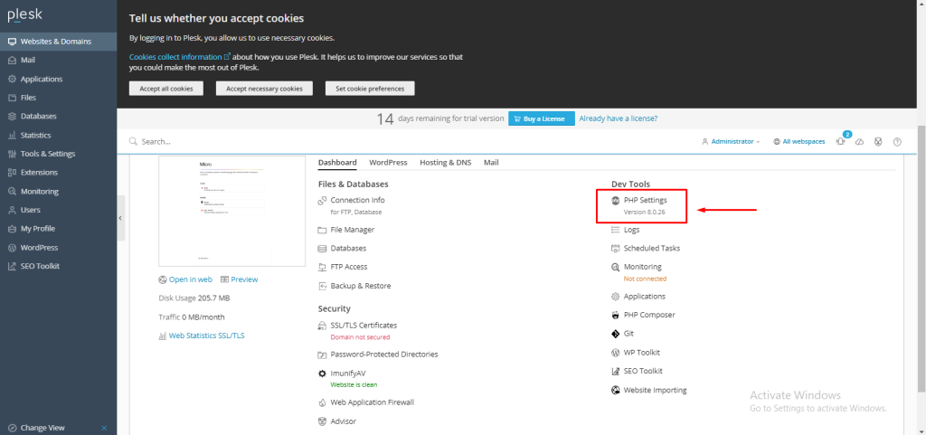Close the Change View option
926x435 pixels.
point(104,428)
